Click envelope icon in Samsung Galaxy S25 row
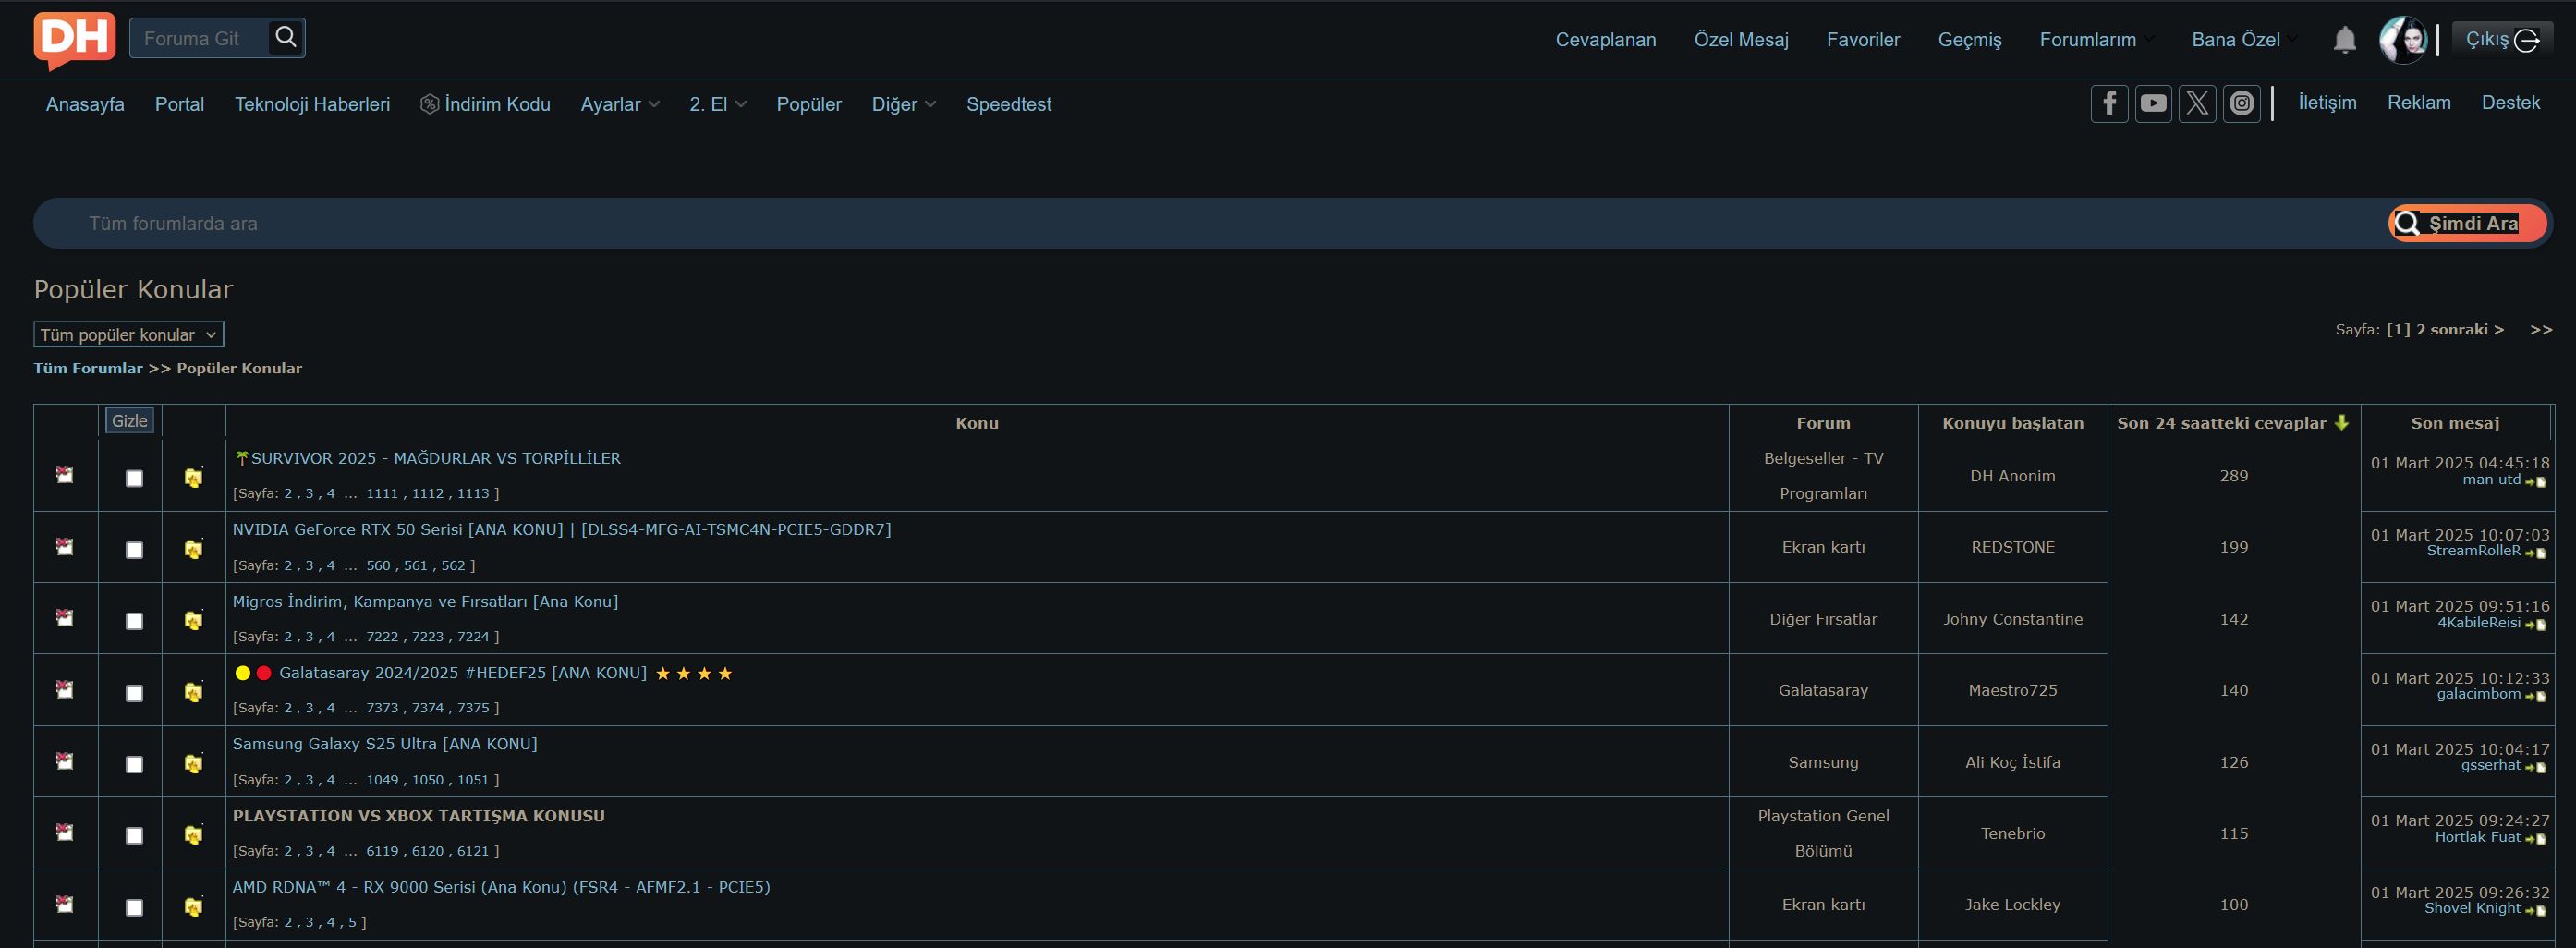The width and height of the screenshot is (2576, 948). click(65, 761)
